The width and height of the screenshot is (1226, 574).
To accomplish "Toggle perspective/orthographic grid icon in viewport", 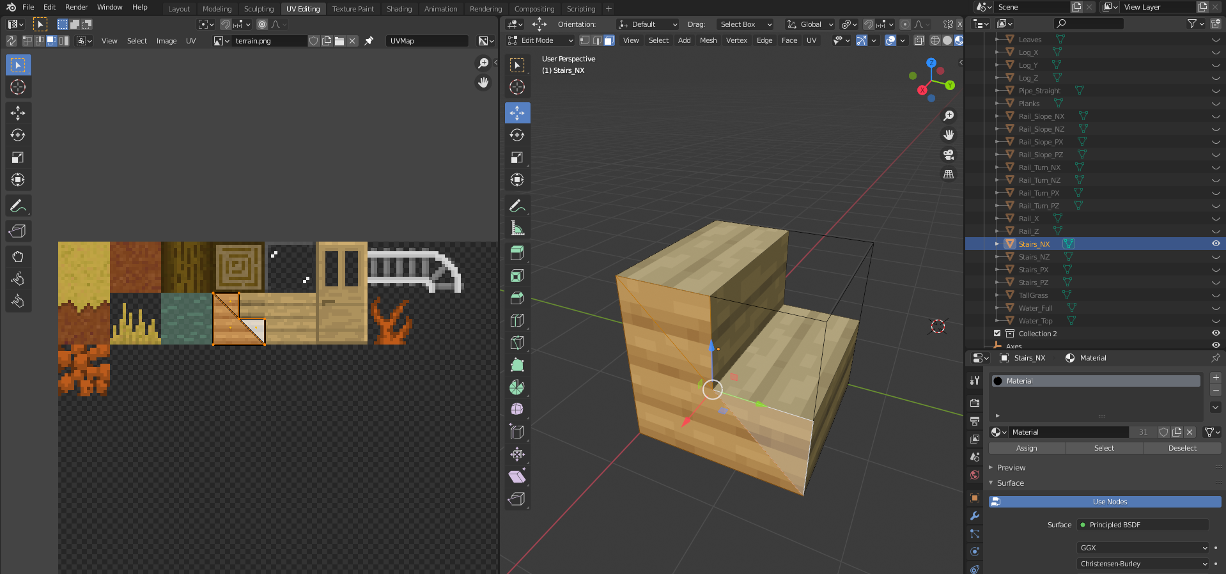I will [949, 174].
